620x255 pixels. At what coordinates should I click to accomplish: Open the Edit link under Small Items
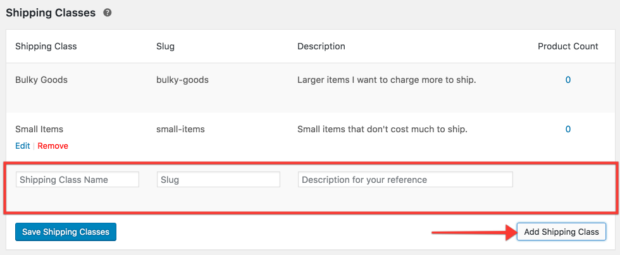pos(23,146)
